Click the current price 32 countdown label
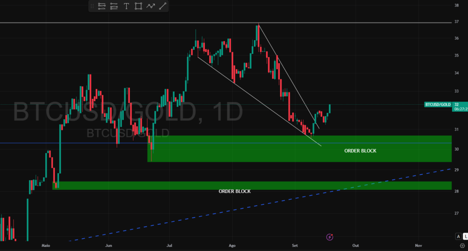This screenshot has width=468, height=251. click(x=460, y=107)
